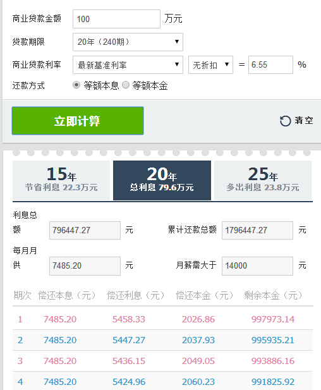This screenshot has height=390, width=321.
Task: Click the 还款方式 label
Action: point(28,85)
